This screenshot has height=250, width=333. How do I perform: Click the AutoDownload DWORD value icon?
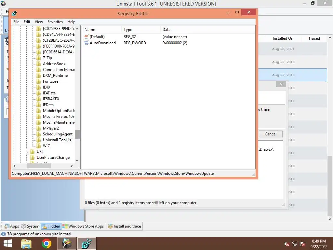point(87,43)
